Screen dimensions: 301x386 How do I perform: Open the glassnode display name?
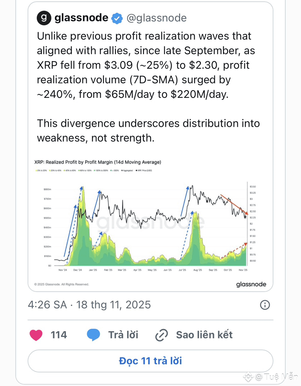coord(81,18)
